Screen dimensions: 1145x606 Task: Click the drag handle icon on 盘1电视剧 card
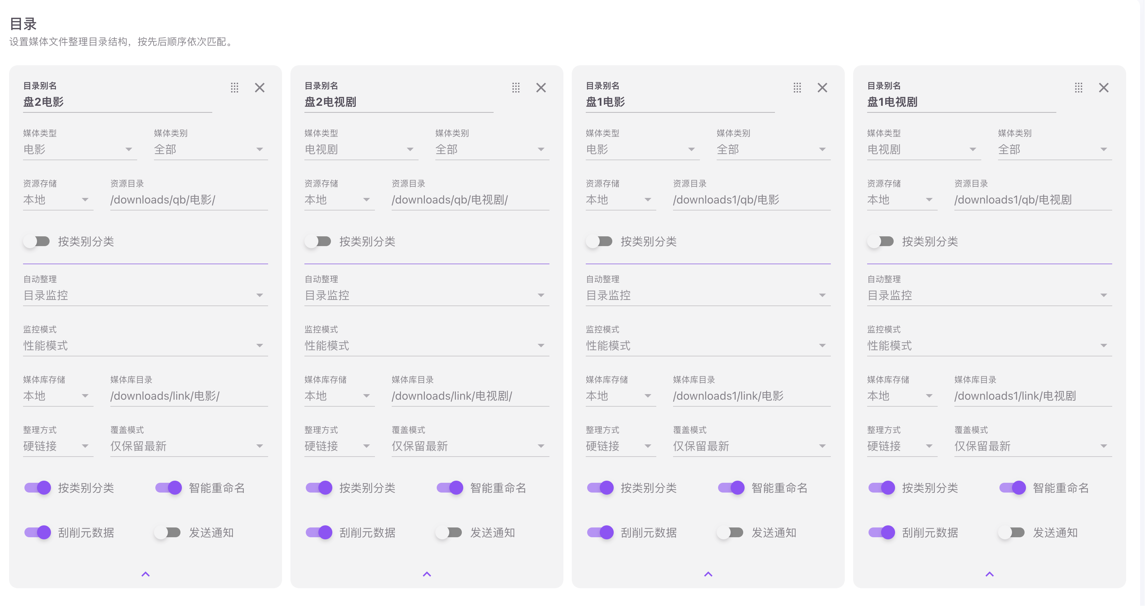point(1078,88)
